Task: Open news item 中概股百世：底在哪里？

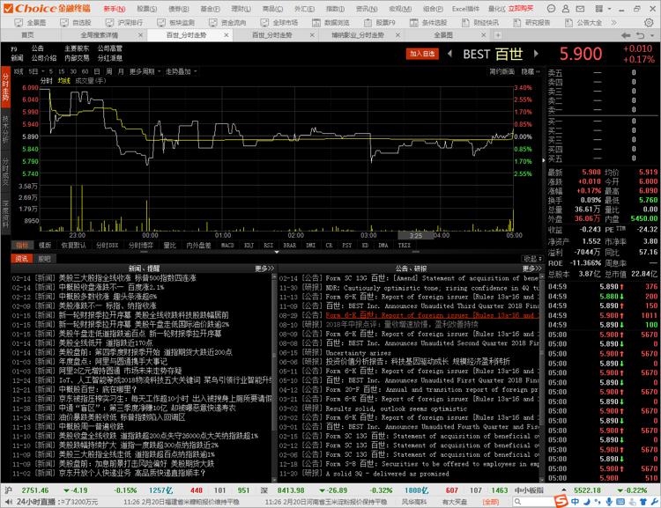Action: 98,389
